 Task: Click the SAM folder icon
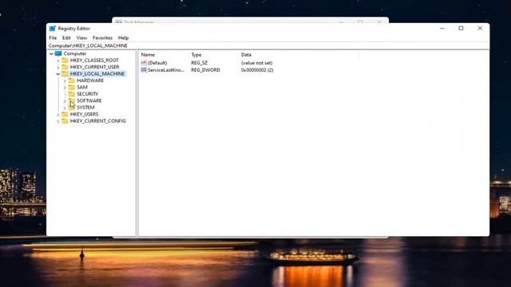click(72, 87)
